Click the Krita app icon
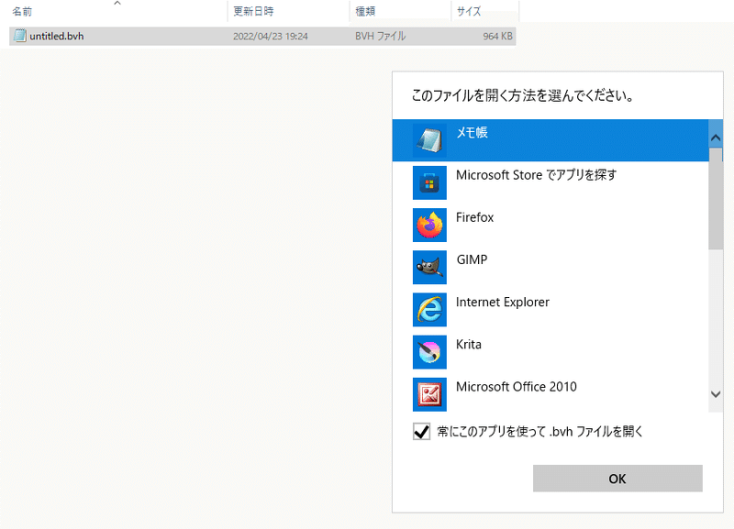734x529 pixels. [x=429, y=352]
